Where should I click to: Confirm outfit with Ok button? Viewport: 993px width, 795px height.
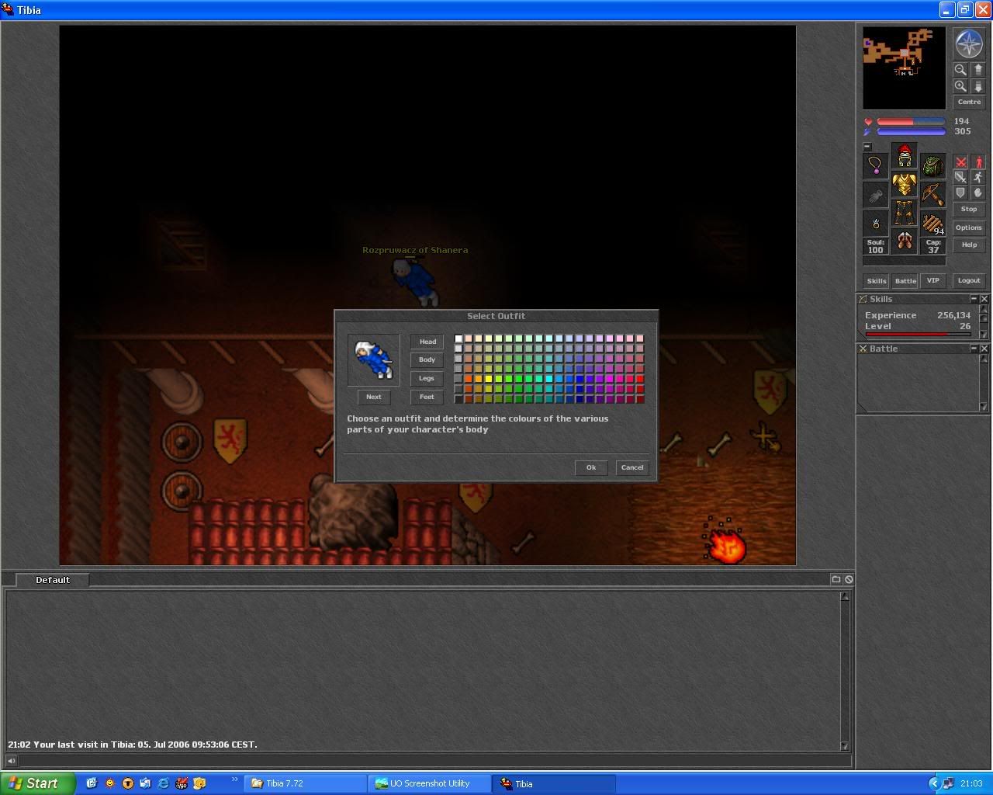(x=591, y=467)
